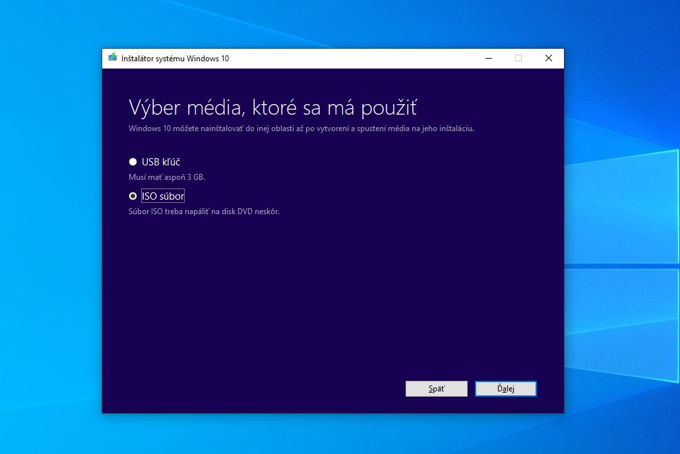Click the disabled maximize button of the installer
Screen dimensions: 680x454
point(518,58)
